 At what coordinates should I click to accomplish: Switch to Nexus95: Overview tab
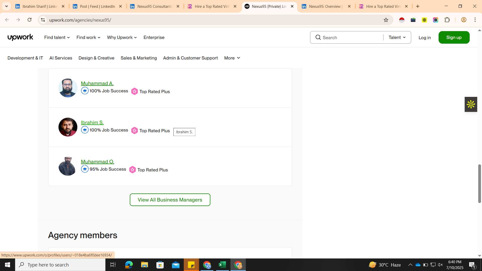coord(326,6)
